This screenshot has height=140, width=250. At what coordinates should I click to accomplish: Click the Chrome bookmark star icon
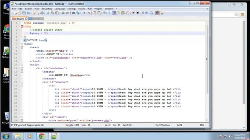tap(236, 14)
